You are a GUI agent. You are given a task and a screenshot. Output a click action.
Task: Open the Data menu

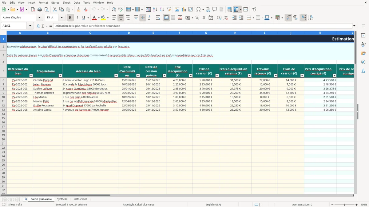[x=77, y=2]
